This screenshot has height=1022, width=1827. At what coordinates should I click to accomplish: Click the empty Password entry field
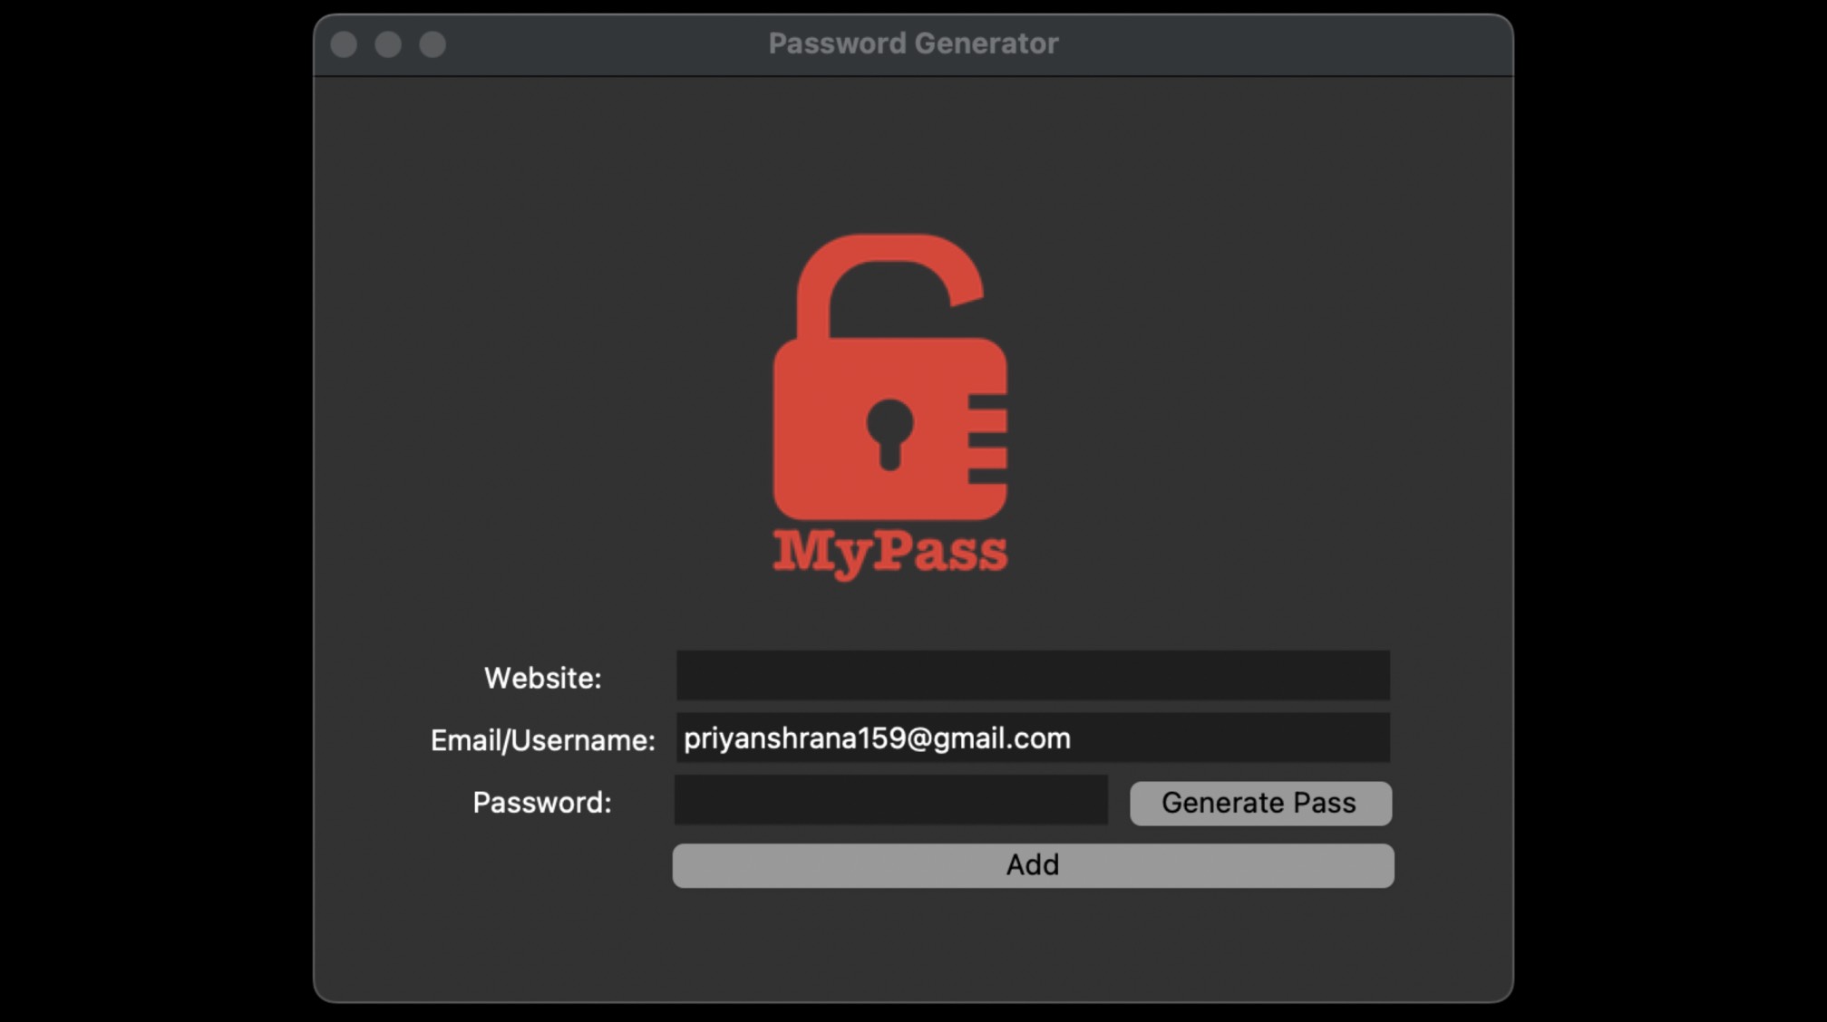coord(890,800)
